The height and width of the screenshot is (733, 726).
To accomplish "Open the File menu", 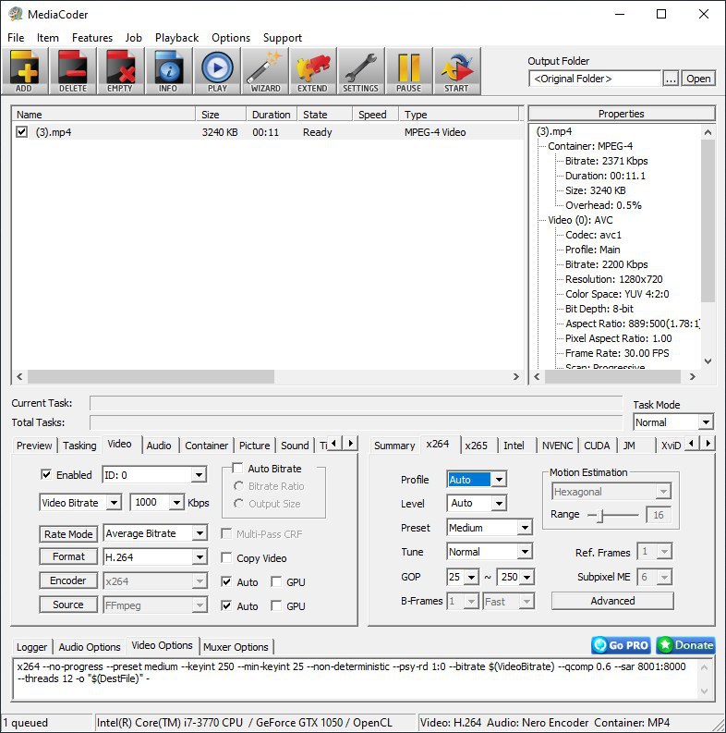I will point(16,37).
